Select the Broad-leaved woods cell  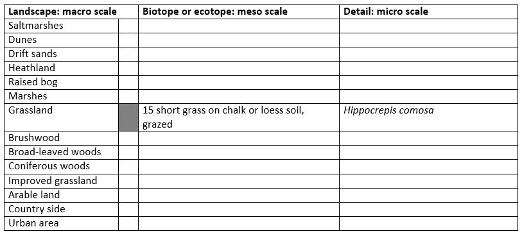click(x=62, y=152)
